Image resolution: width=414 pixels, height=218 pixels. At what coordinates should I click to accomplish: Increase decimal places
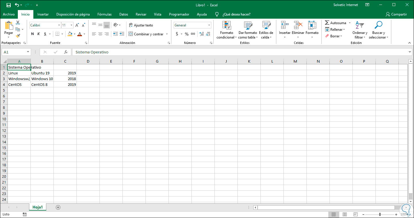click(202, 34)
